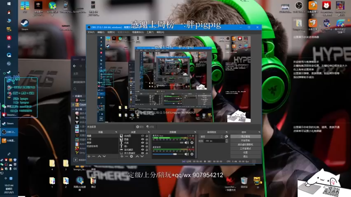Screen dimensions: 351x197
Task: Click 设置 settings button in OBS controls
Action: tap(245, 152)
